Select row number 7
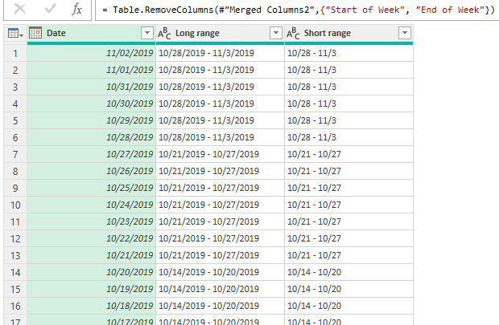This screenshot has height=325, width=499. (x=15, y=154)
